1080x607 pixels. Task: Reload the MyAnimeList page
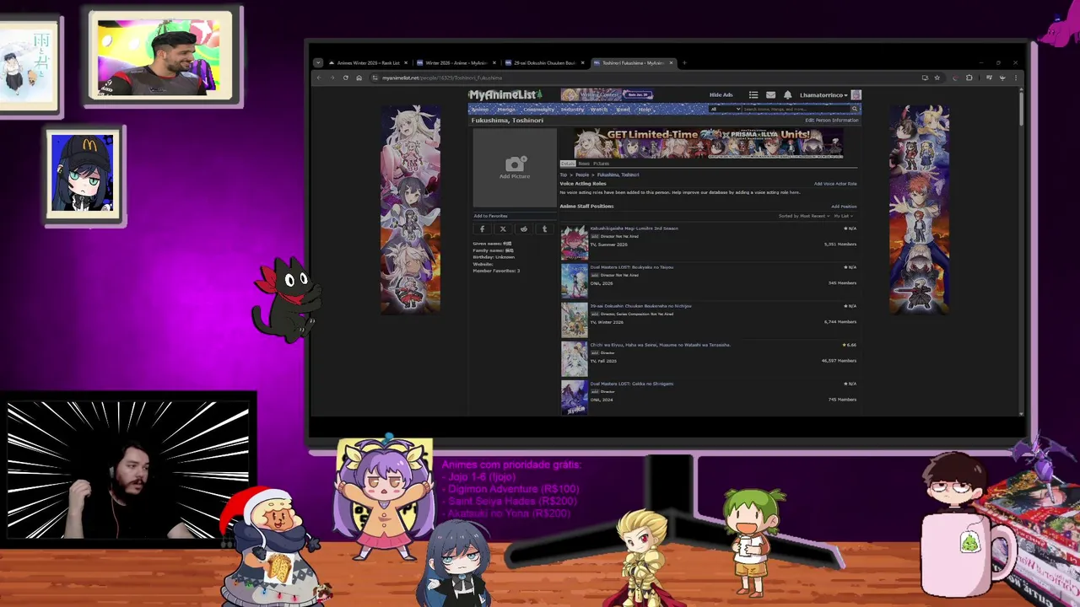pos(345,78)
